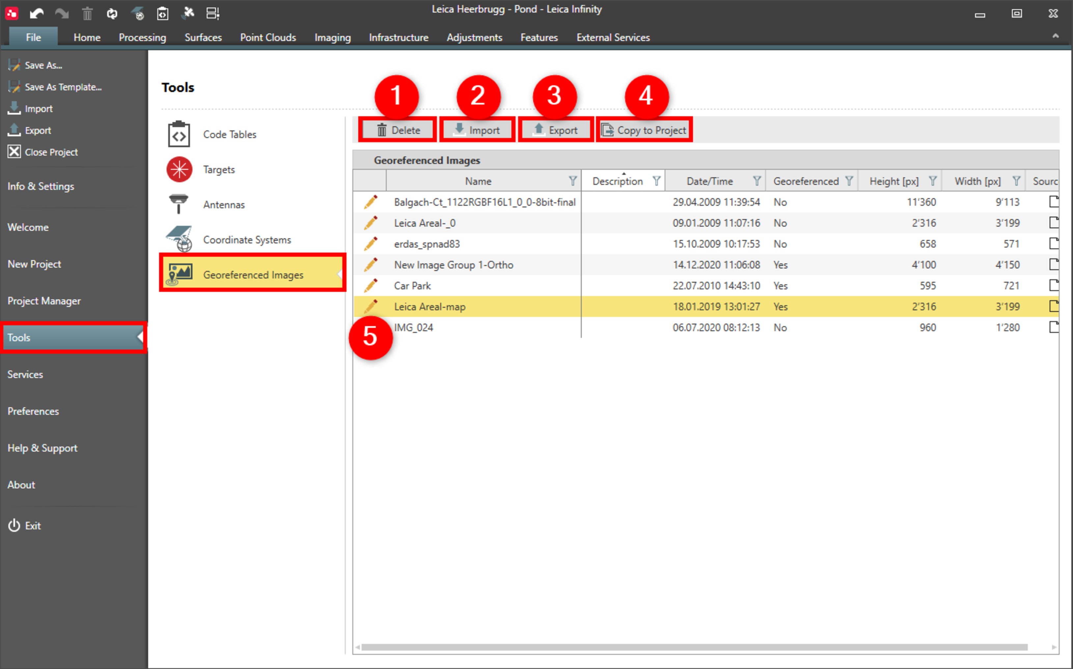Click the source file icon in the erdas_spnad83 row

tap(1054, 244)
